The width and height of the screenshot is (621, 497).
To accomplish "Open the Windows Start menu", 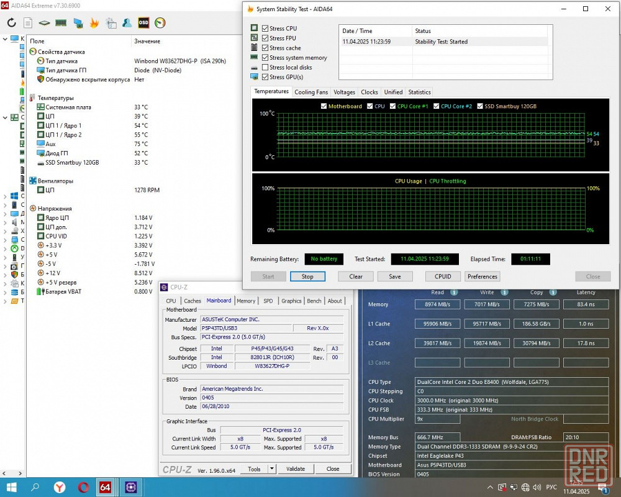I will 11,487.
